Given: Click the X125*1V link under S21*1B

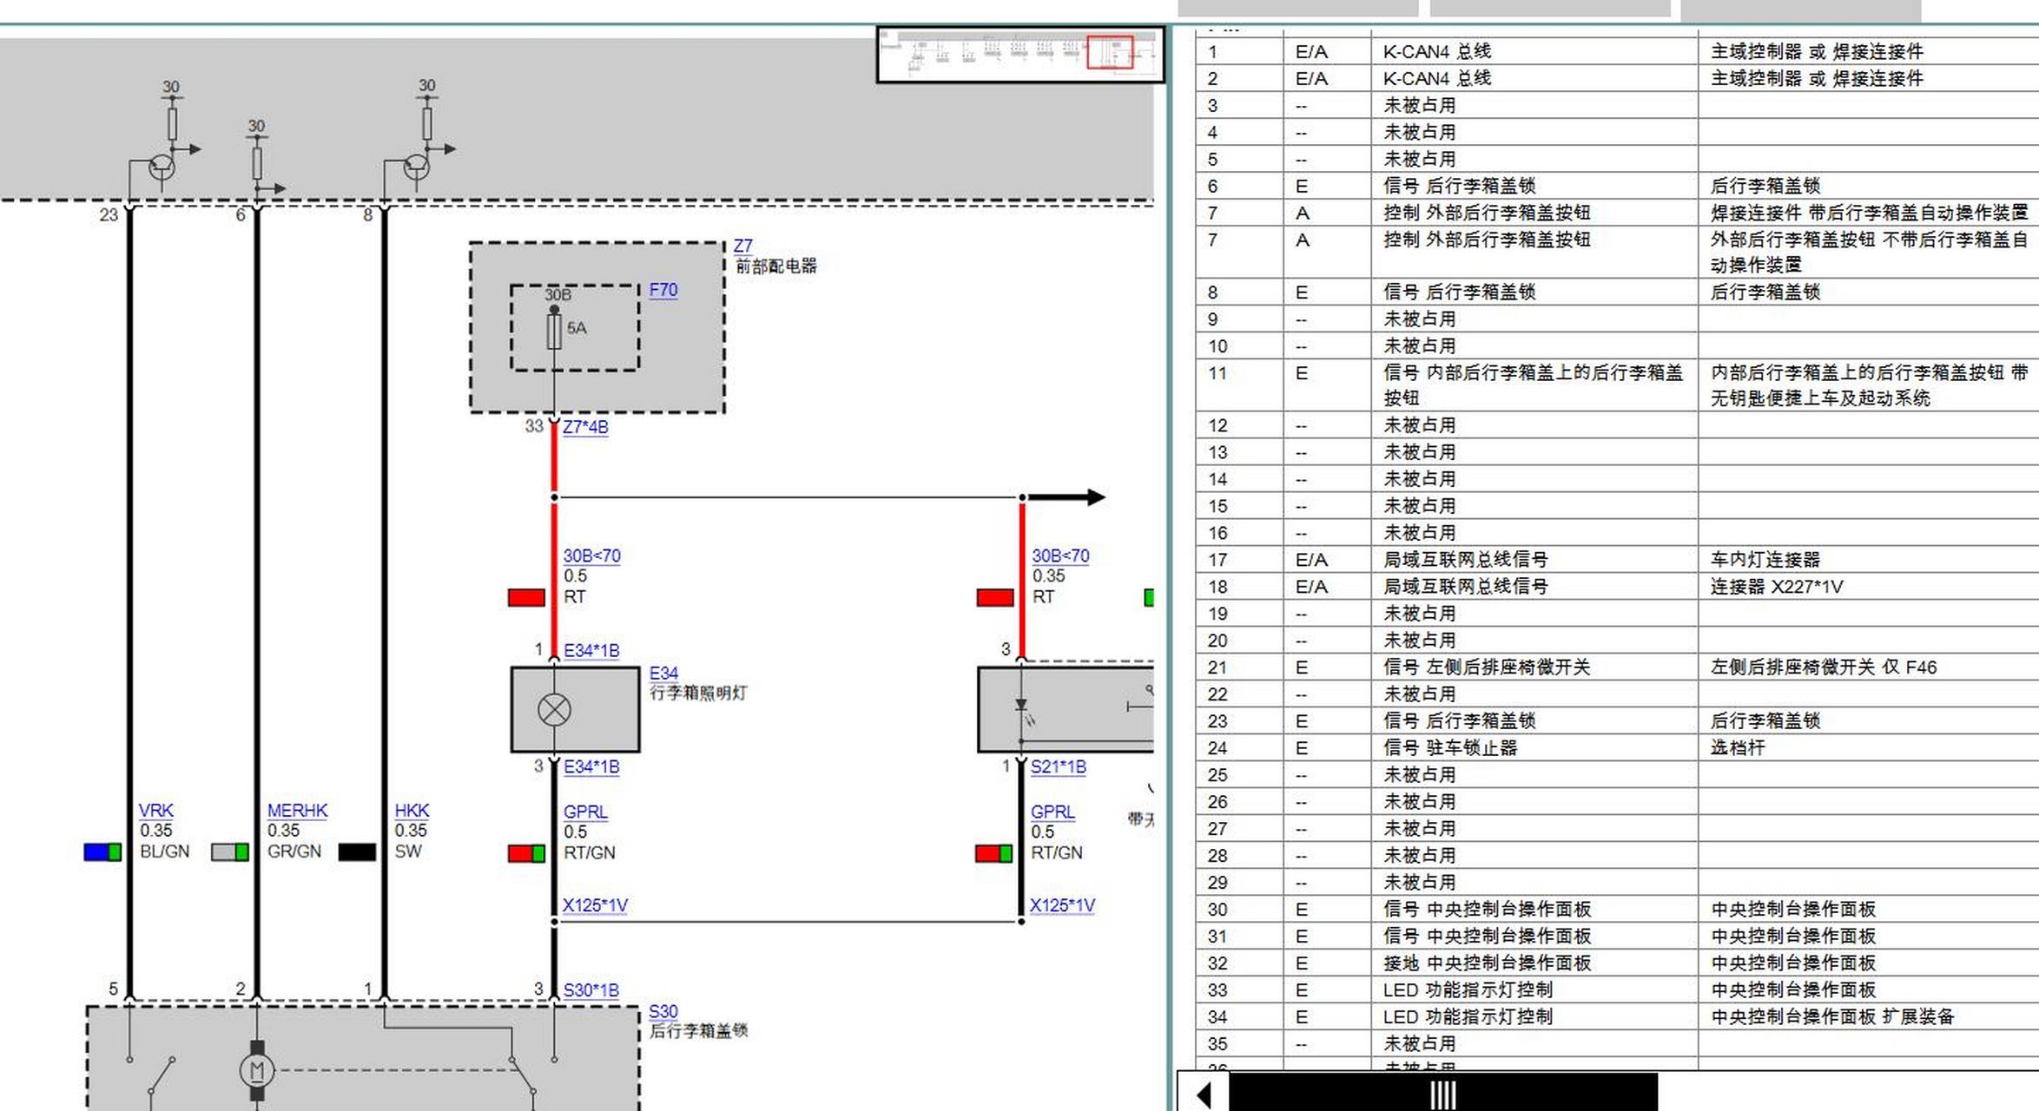Looking at the screenshot, I should (x=1062, y=905).
